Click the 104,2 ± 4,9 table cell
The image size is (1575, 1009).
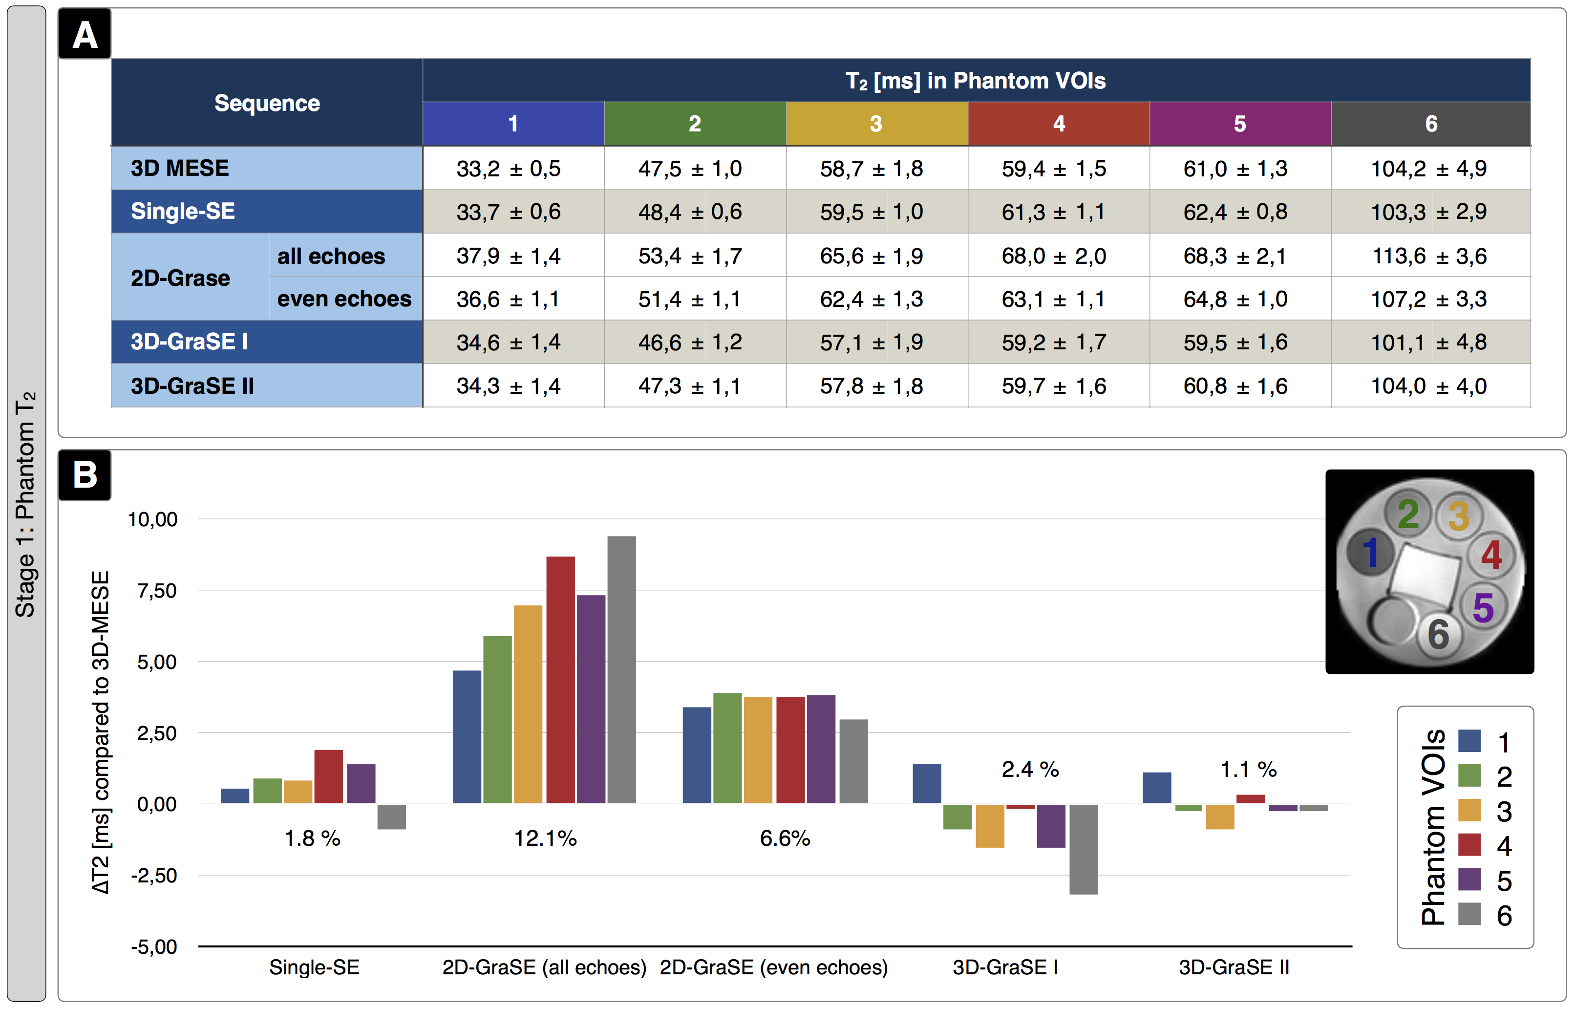coord(1429,169)
